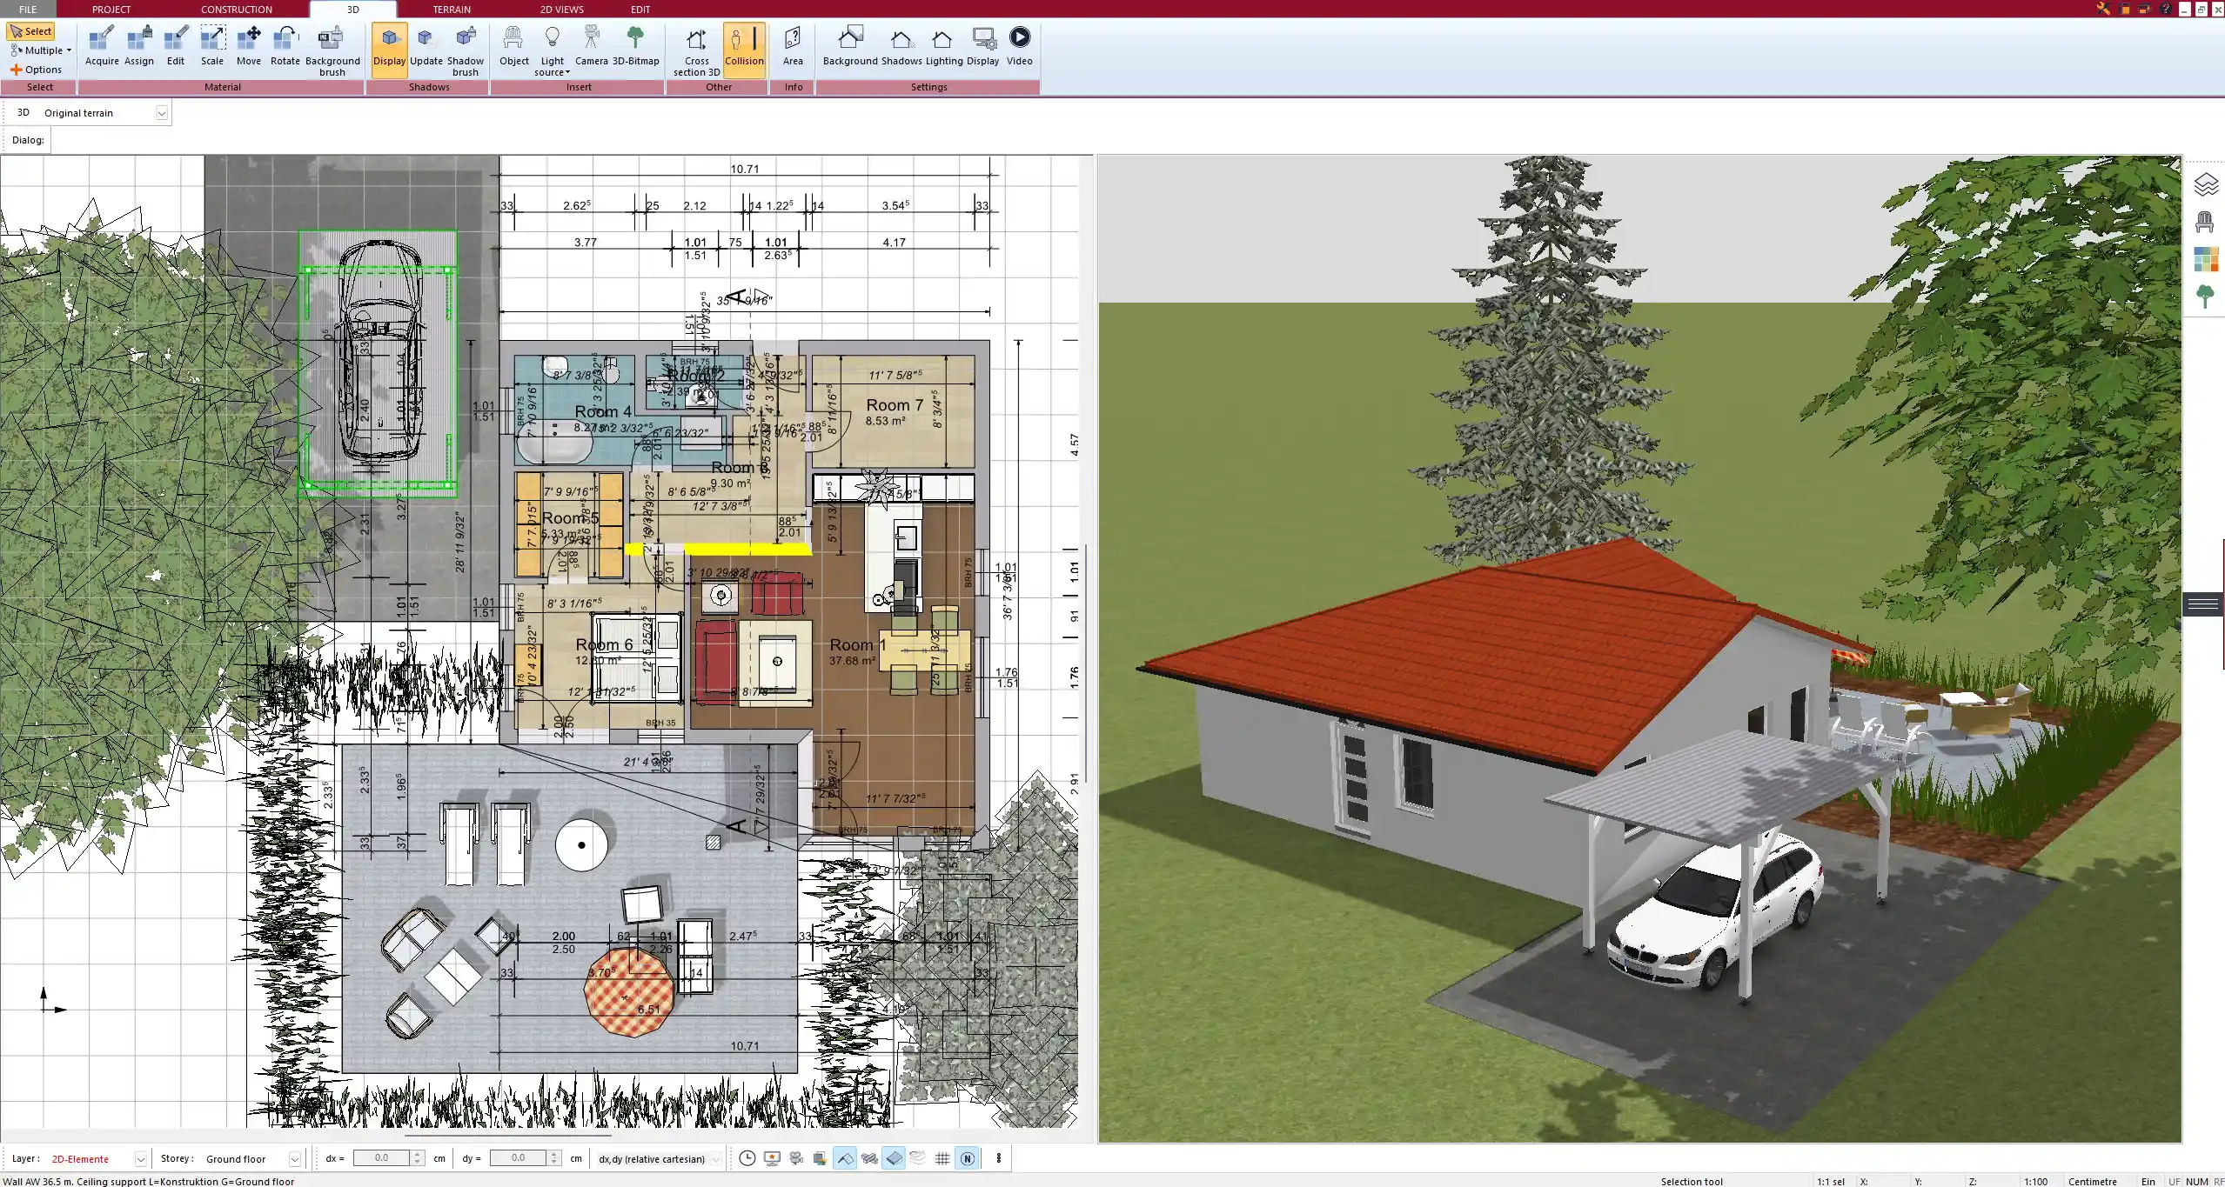Viewport: 2225px width, 1187px height.
Task: Select the Acquire material tool
Action: (x=102, y=47)
